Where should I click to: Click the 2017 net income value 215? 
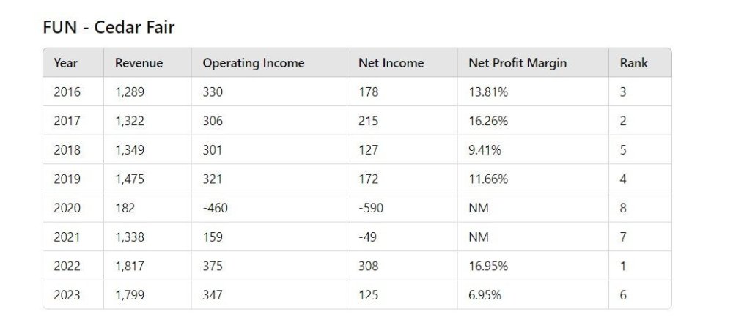coord(368,122)
